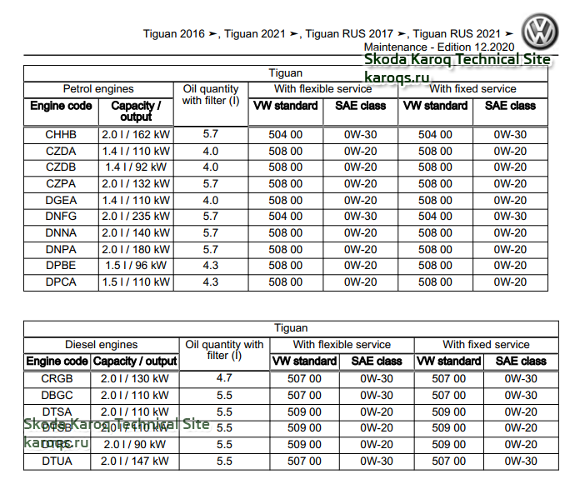Select diesel engine code CRGB
This screenshot has height=479, width=575.
(x=57, y=378)
